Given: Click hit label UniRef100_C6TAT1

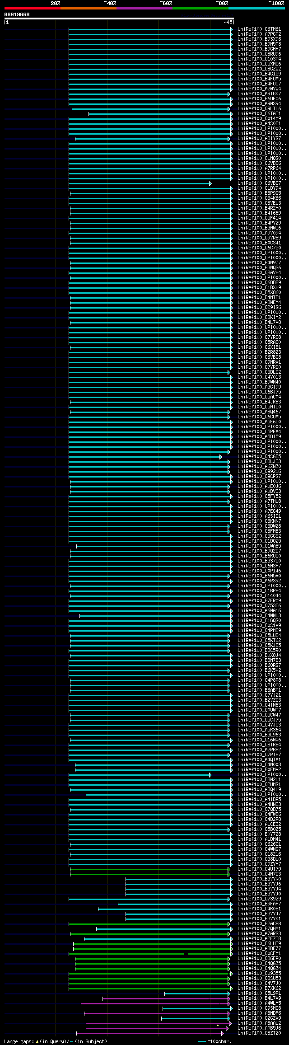Looking at the screenshot, I should (259, 114).
